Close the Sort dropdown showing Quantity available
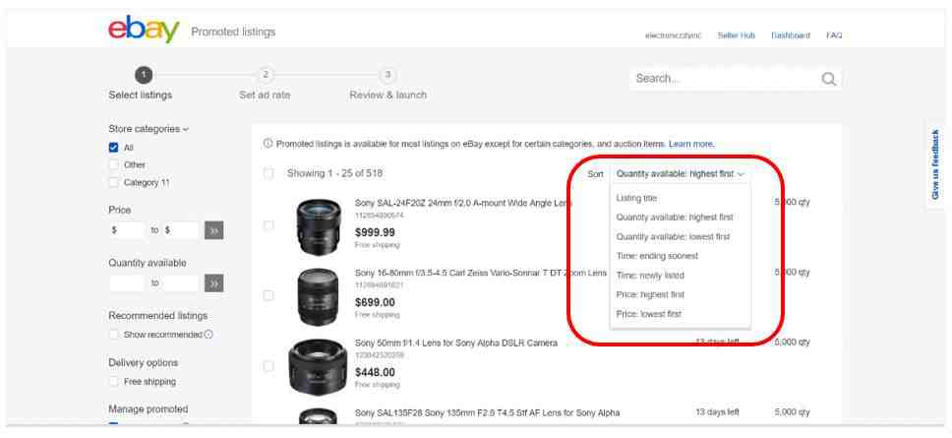952x438 pixels. pyautogui.click(x=680, y=174)
